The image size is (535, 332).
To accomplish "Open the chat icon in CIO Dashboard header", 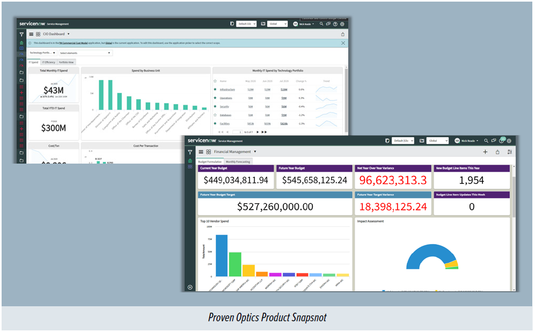I will point(328,24).
